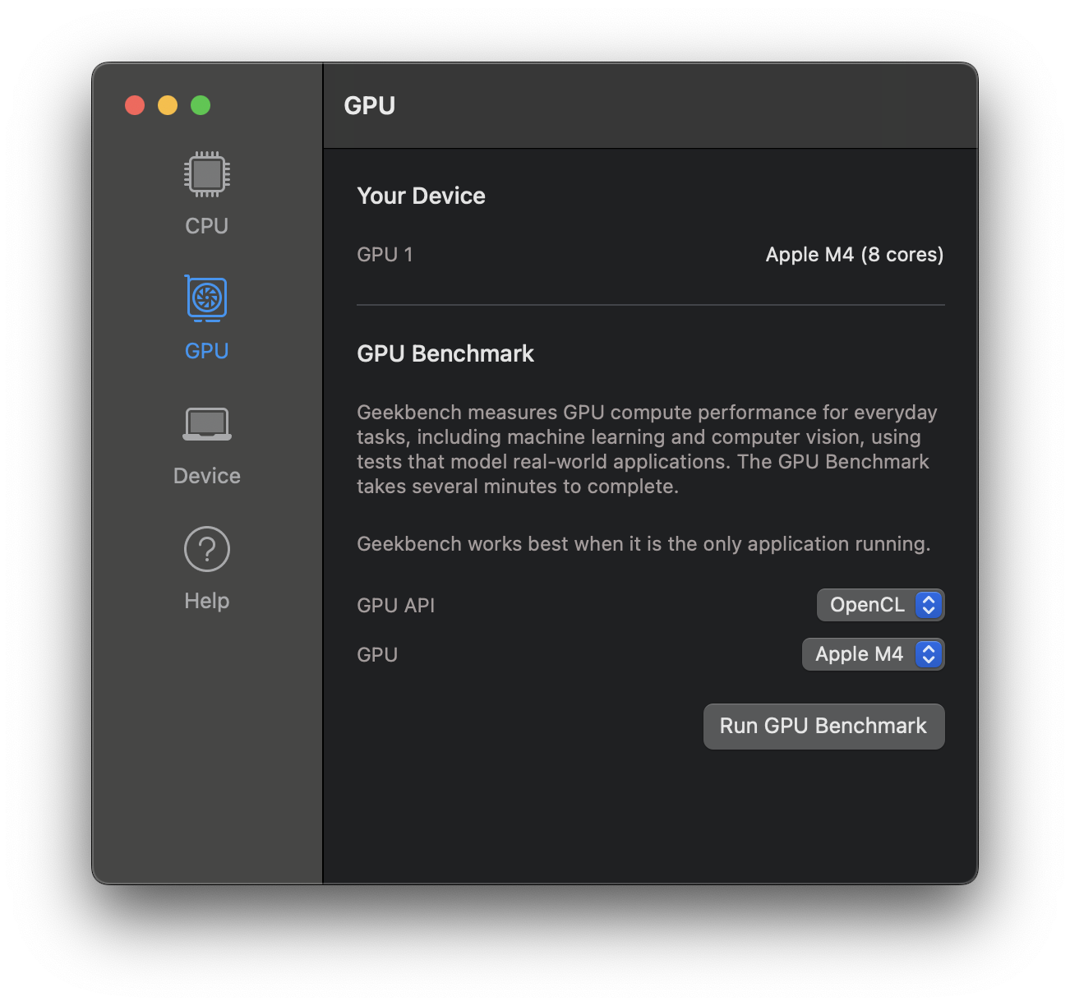Click the 'Your Device' heading
The image size is (1070, 1006).
[x=421, y=196]
